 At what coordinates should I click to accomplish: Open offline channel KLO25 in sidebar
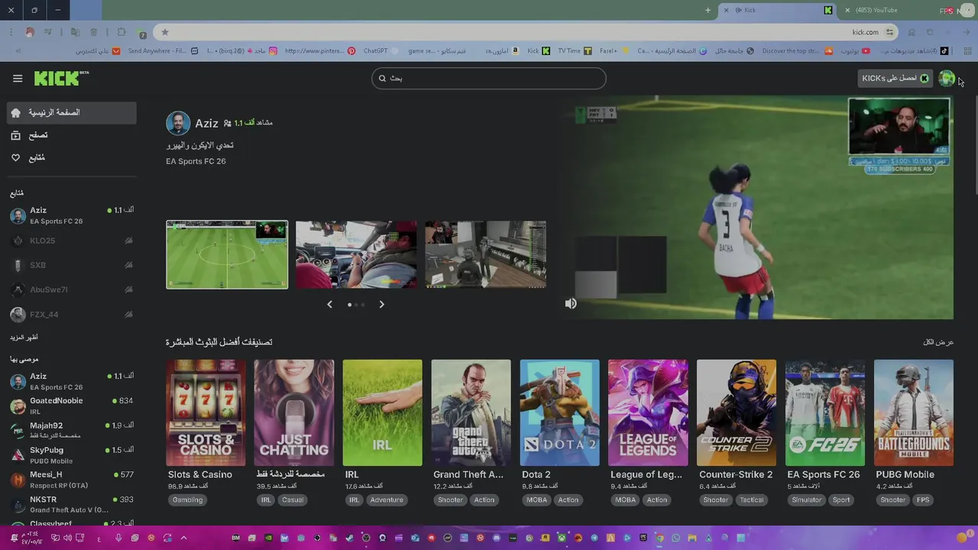[72, 241]
